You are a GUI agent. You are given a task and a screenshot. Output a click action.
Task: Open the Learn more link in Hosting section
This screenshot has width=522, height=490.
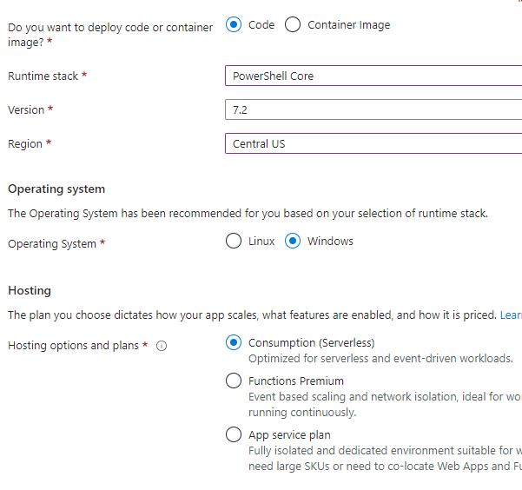tap(511, 315)
